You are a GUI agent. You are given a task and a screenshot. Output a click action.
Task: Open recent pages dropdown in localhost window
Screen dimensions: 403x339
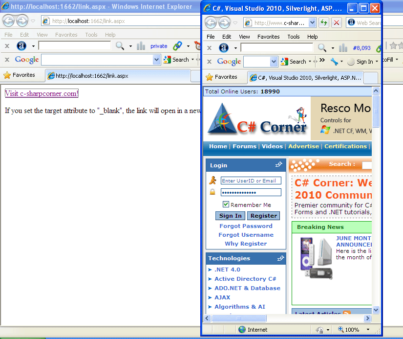[33, 21]
